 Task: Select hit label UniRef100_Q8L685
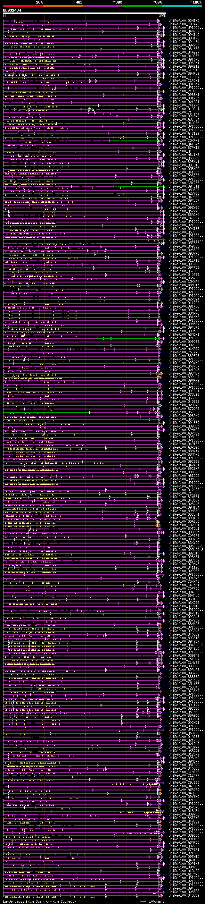pos(184,49)
